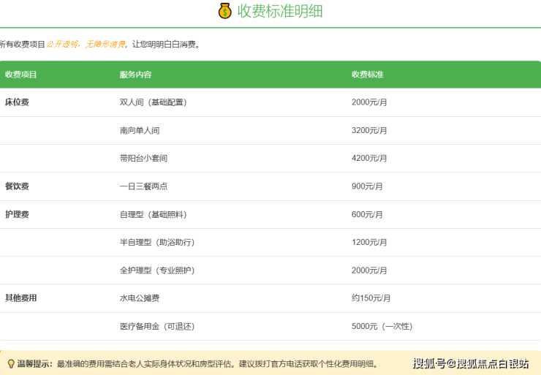Select the 床位费 category cell

pos(17,102)
